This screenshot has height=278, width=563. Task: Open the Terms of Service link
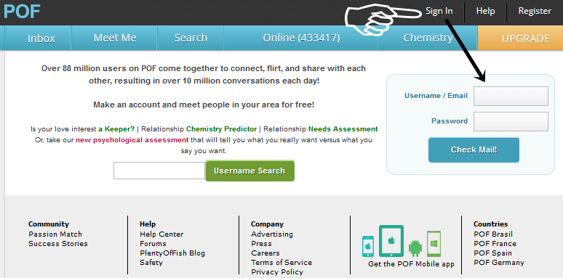(x=281, y=263)
